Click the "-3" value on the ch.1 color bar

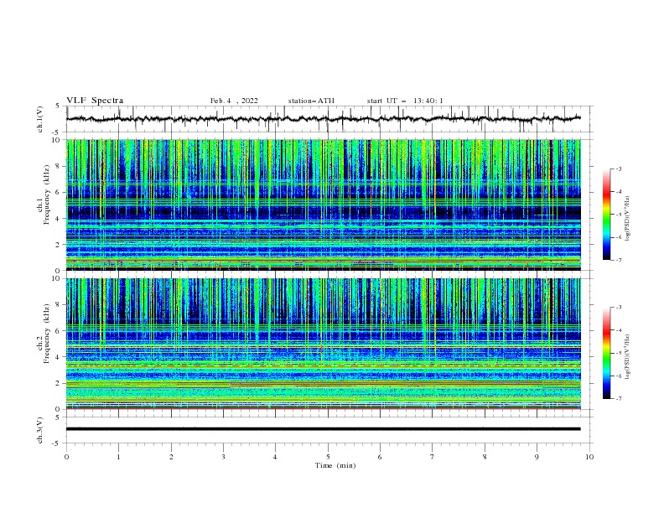point(618,168)
